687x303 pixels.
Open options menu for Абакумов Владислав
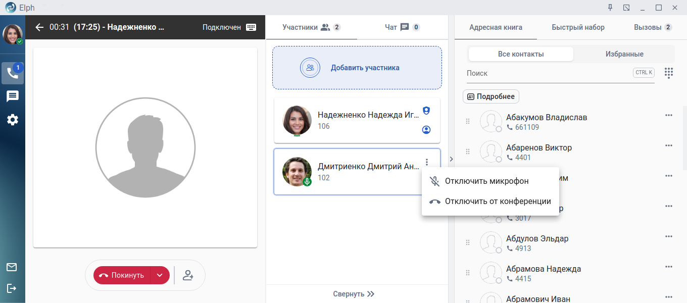669,115
